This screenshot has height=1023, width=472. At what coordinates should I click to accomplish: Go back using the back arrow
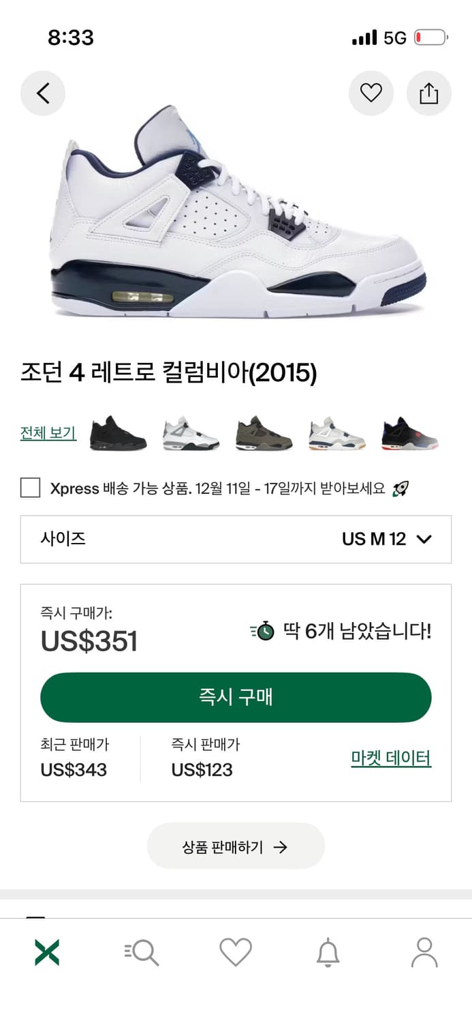click(42, 93)
